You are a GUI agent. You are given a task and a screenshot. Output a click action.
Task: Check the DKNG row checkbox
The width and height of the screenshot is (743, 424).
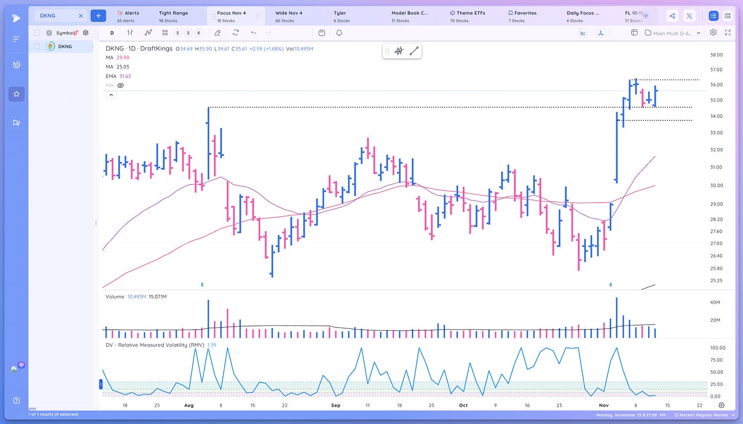37,46
